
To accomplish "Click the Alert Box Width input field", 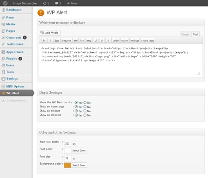I will [68, 143].
